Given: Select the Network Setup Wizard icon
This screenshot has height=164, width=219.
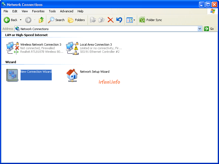Looking at the screenshot, I should tap(72, 75).
